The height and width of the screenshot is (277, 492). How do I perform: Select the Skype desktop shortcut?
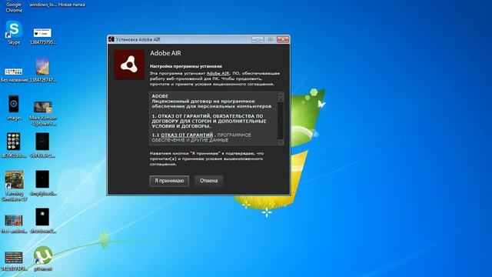[14, 32]
